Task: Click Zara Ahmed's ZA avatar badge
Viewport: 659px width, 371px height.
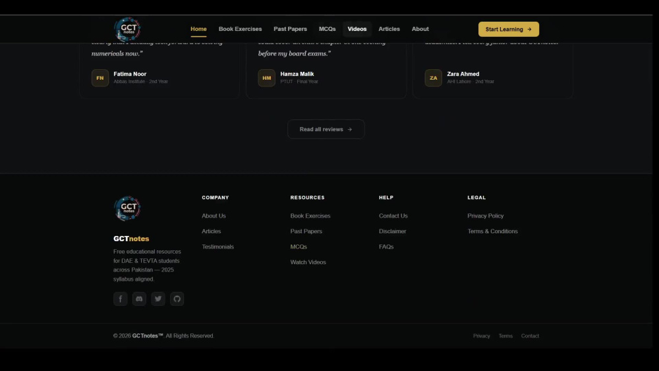Action: 434,78
